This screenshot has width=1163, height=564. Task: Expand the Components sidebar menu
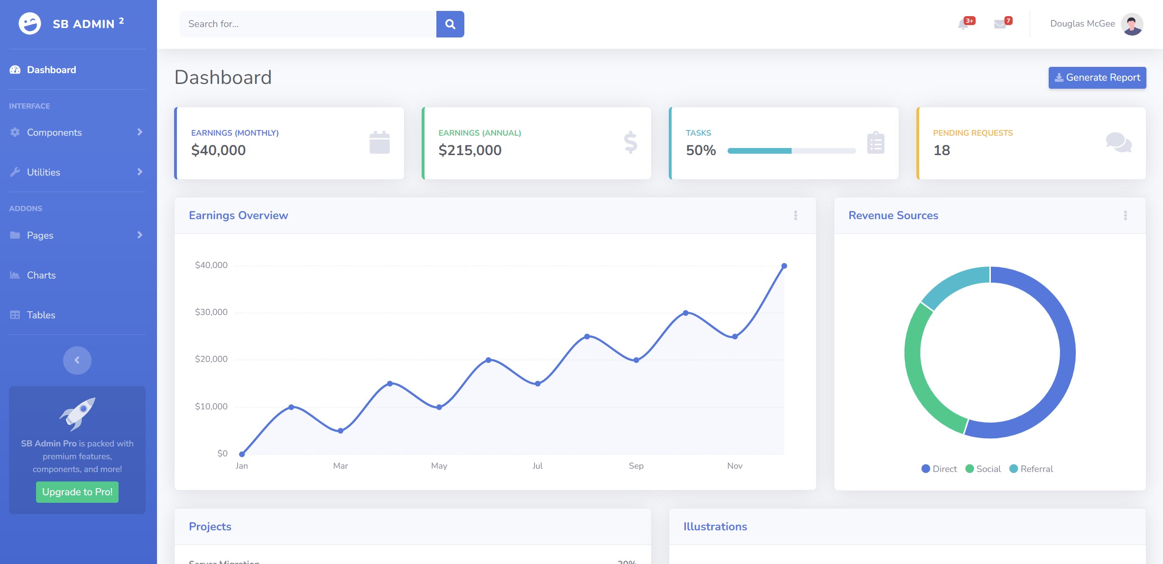click(x=76, y=132)
